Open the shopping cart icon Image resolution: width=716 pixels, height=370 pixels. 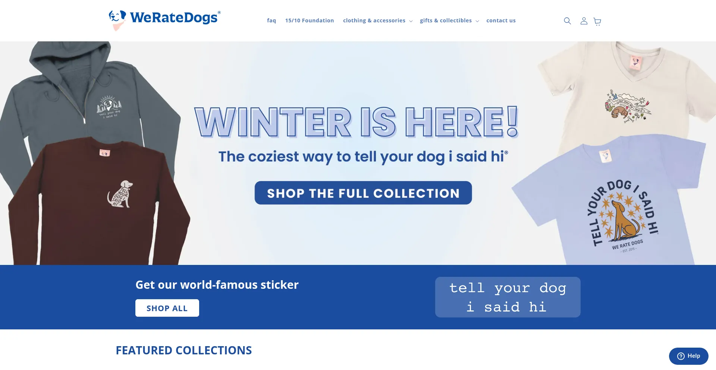point(597,21)
